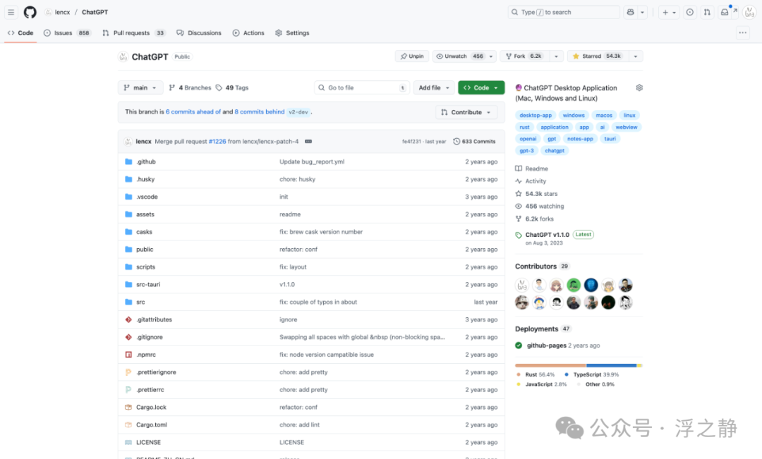
Task: Open the Starred lists dropdown arrow
Action: (636, 56)
